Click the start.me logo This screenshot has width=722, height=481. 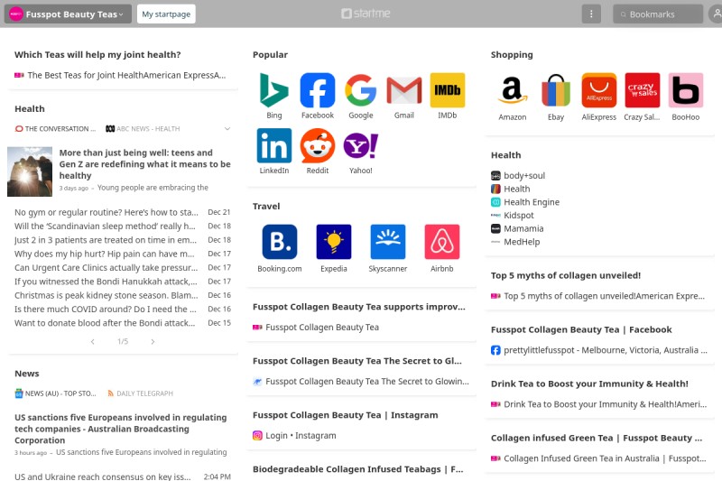pos(366,14)
